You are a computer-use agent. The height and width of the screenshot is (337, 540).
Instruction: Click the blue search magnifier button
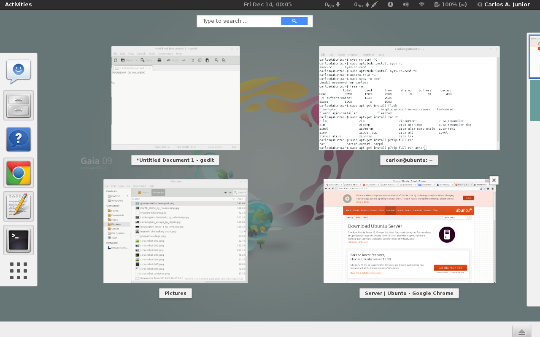(294, 21)
